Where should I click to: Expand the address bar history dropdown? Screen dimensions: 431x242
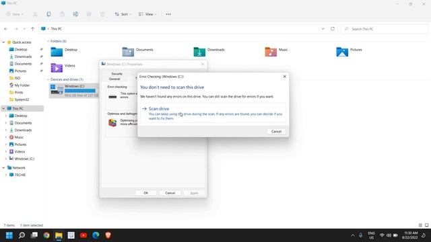coord(323,29)
